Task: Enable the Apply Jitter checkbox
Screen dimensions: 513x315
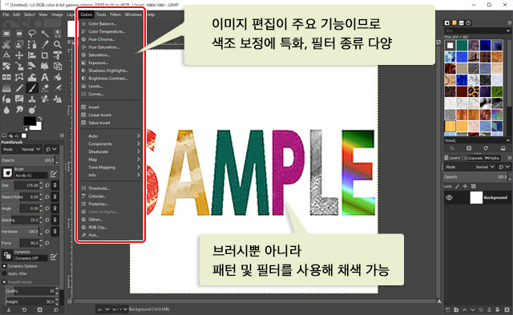Action: click(4, 273)
